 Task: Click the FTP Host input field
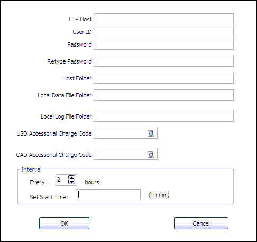coord(163,19)
